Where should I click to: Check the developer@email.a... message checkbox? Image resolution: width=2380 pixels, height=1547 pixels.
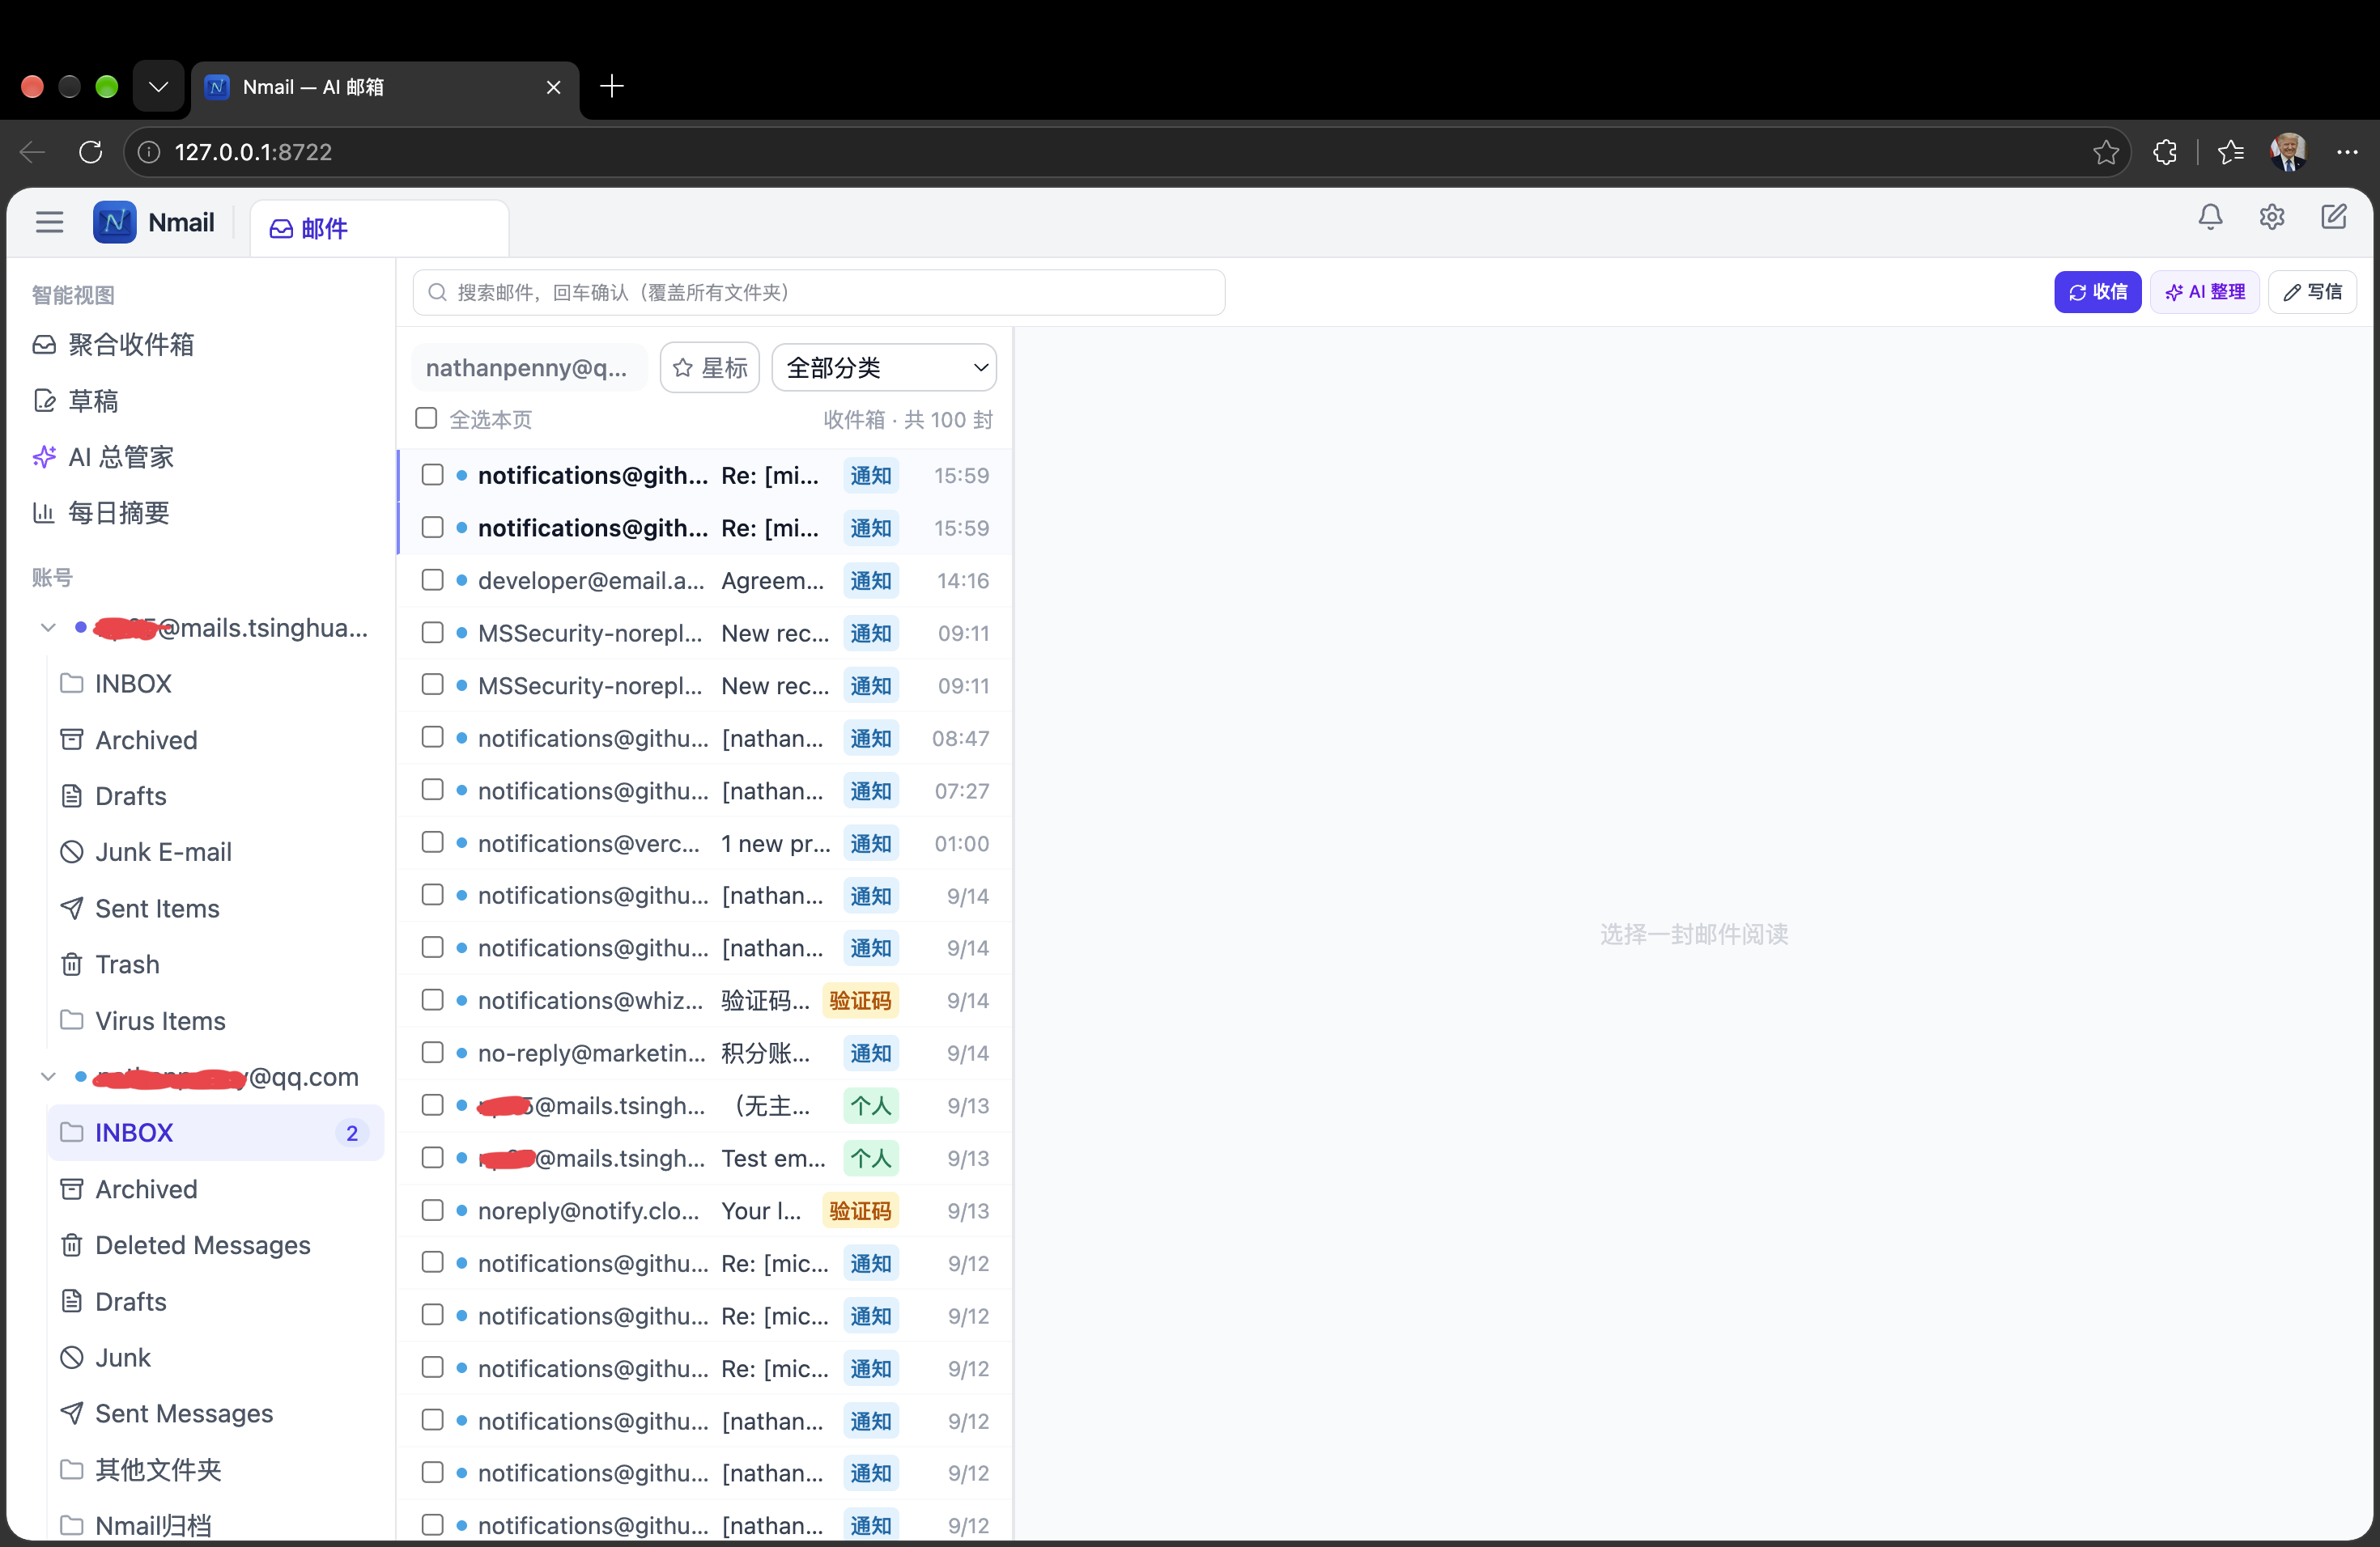tap(432, 579)
